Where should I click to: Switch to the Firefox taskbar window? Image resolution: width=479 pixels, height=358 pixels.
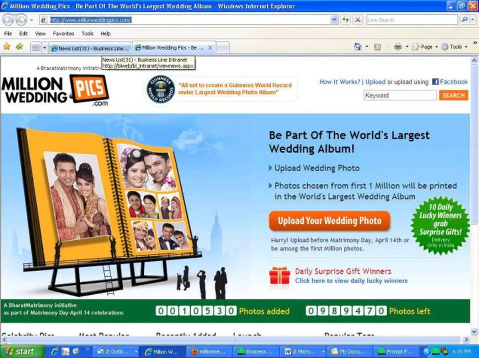pyautogui.click(x=208, y=352)
